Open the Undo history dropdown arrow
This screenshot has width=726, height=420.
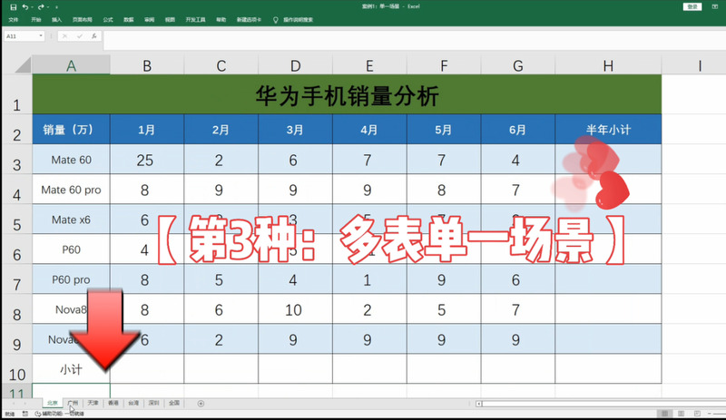coord(31,7)
